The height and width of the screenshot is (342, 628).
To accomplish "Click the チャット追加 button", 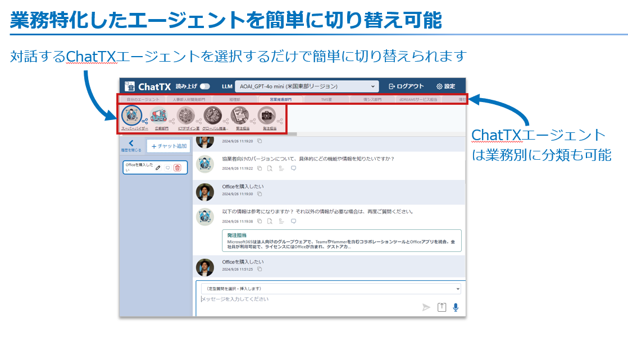I will tap(169, 146).
